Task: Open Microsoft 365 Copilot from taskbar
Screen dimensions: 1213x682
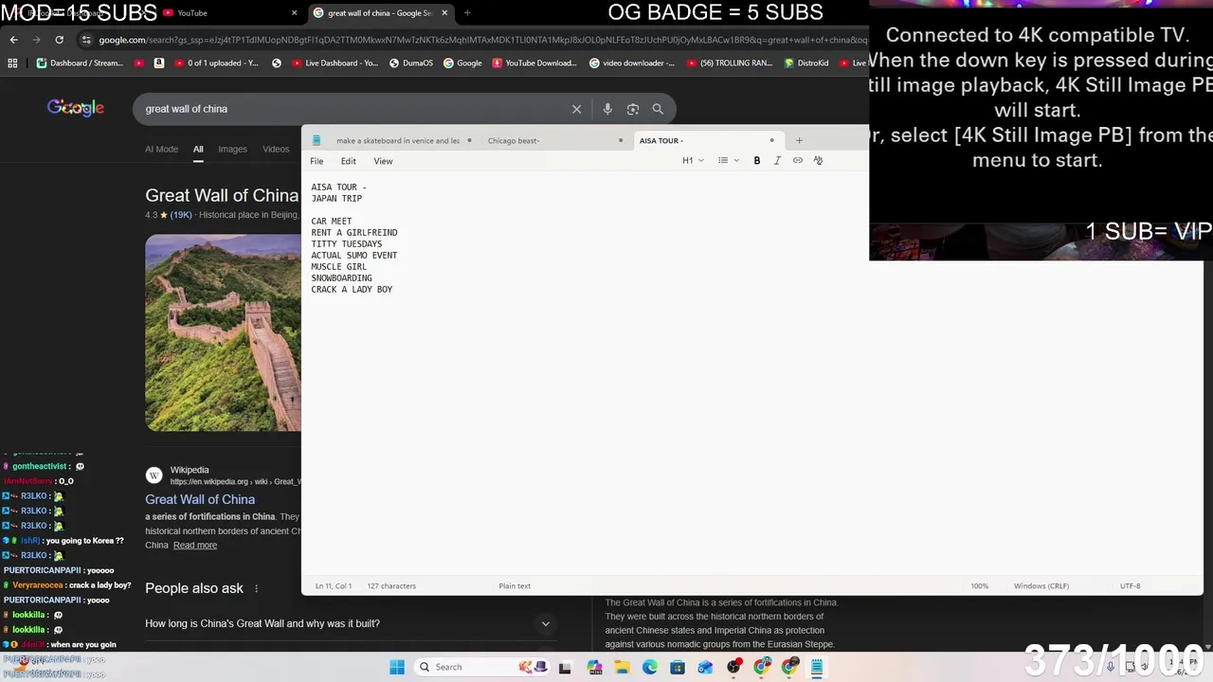Action: (594, 668)
